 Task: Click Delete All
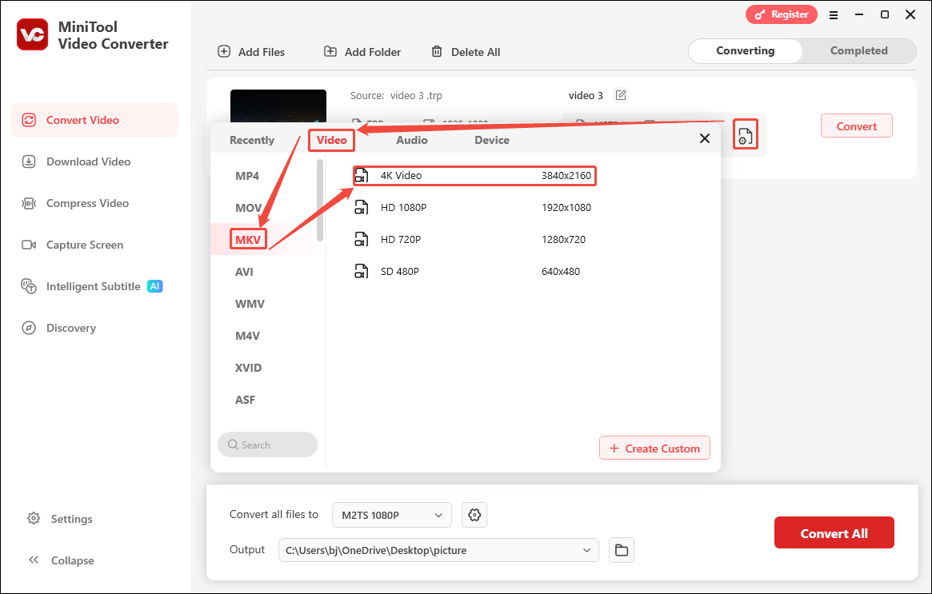click(466, 52)
